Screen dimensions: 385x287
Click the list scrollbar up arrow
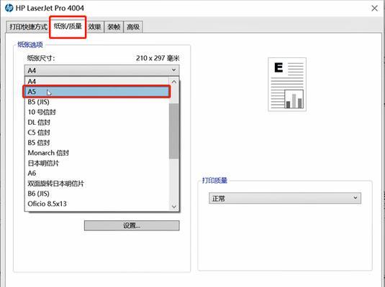point(174,82)
